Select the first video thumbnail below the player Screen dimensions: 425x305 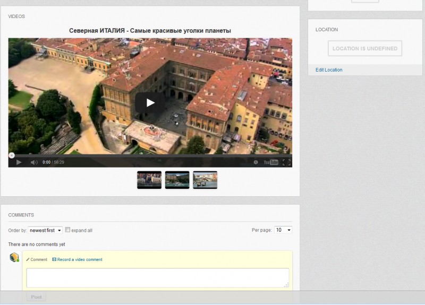[x=149, y=180]
